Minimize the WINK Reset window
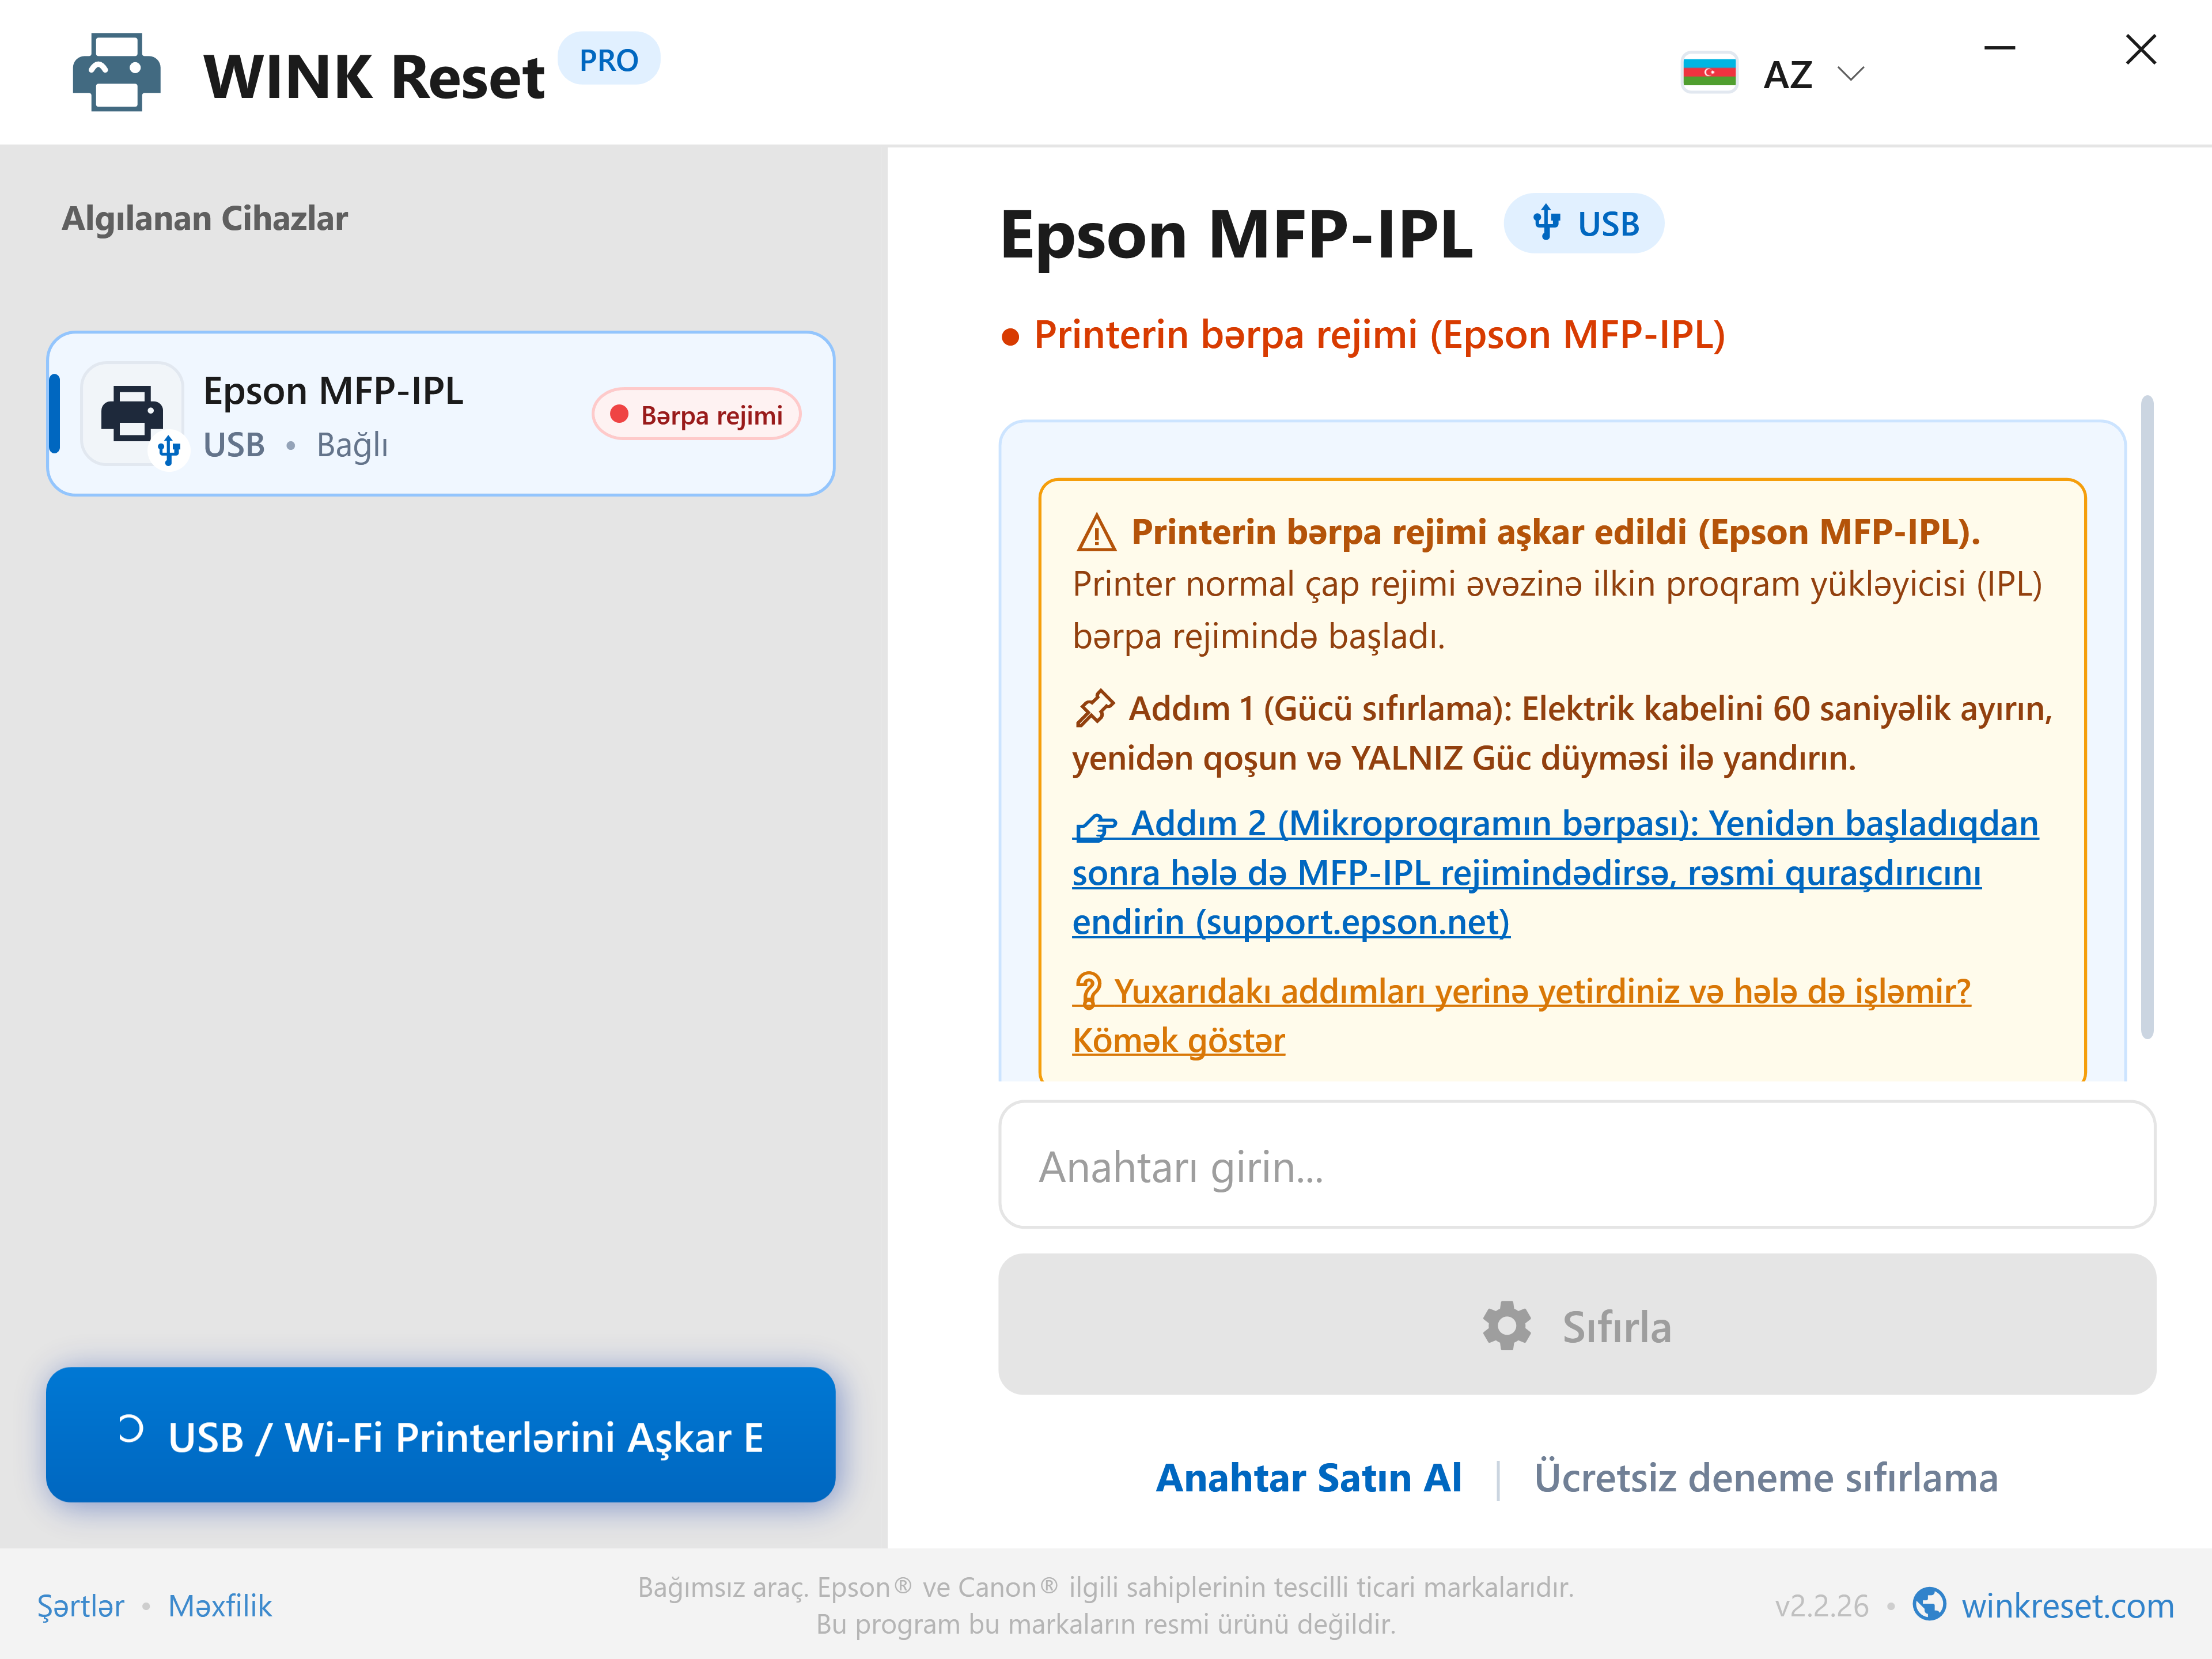2212x1659 pixels. point(1999,48)
